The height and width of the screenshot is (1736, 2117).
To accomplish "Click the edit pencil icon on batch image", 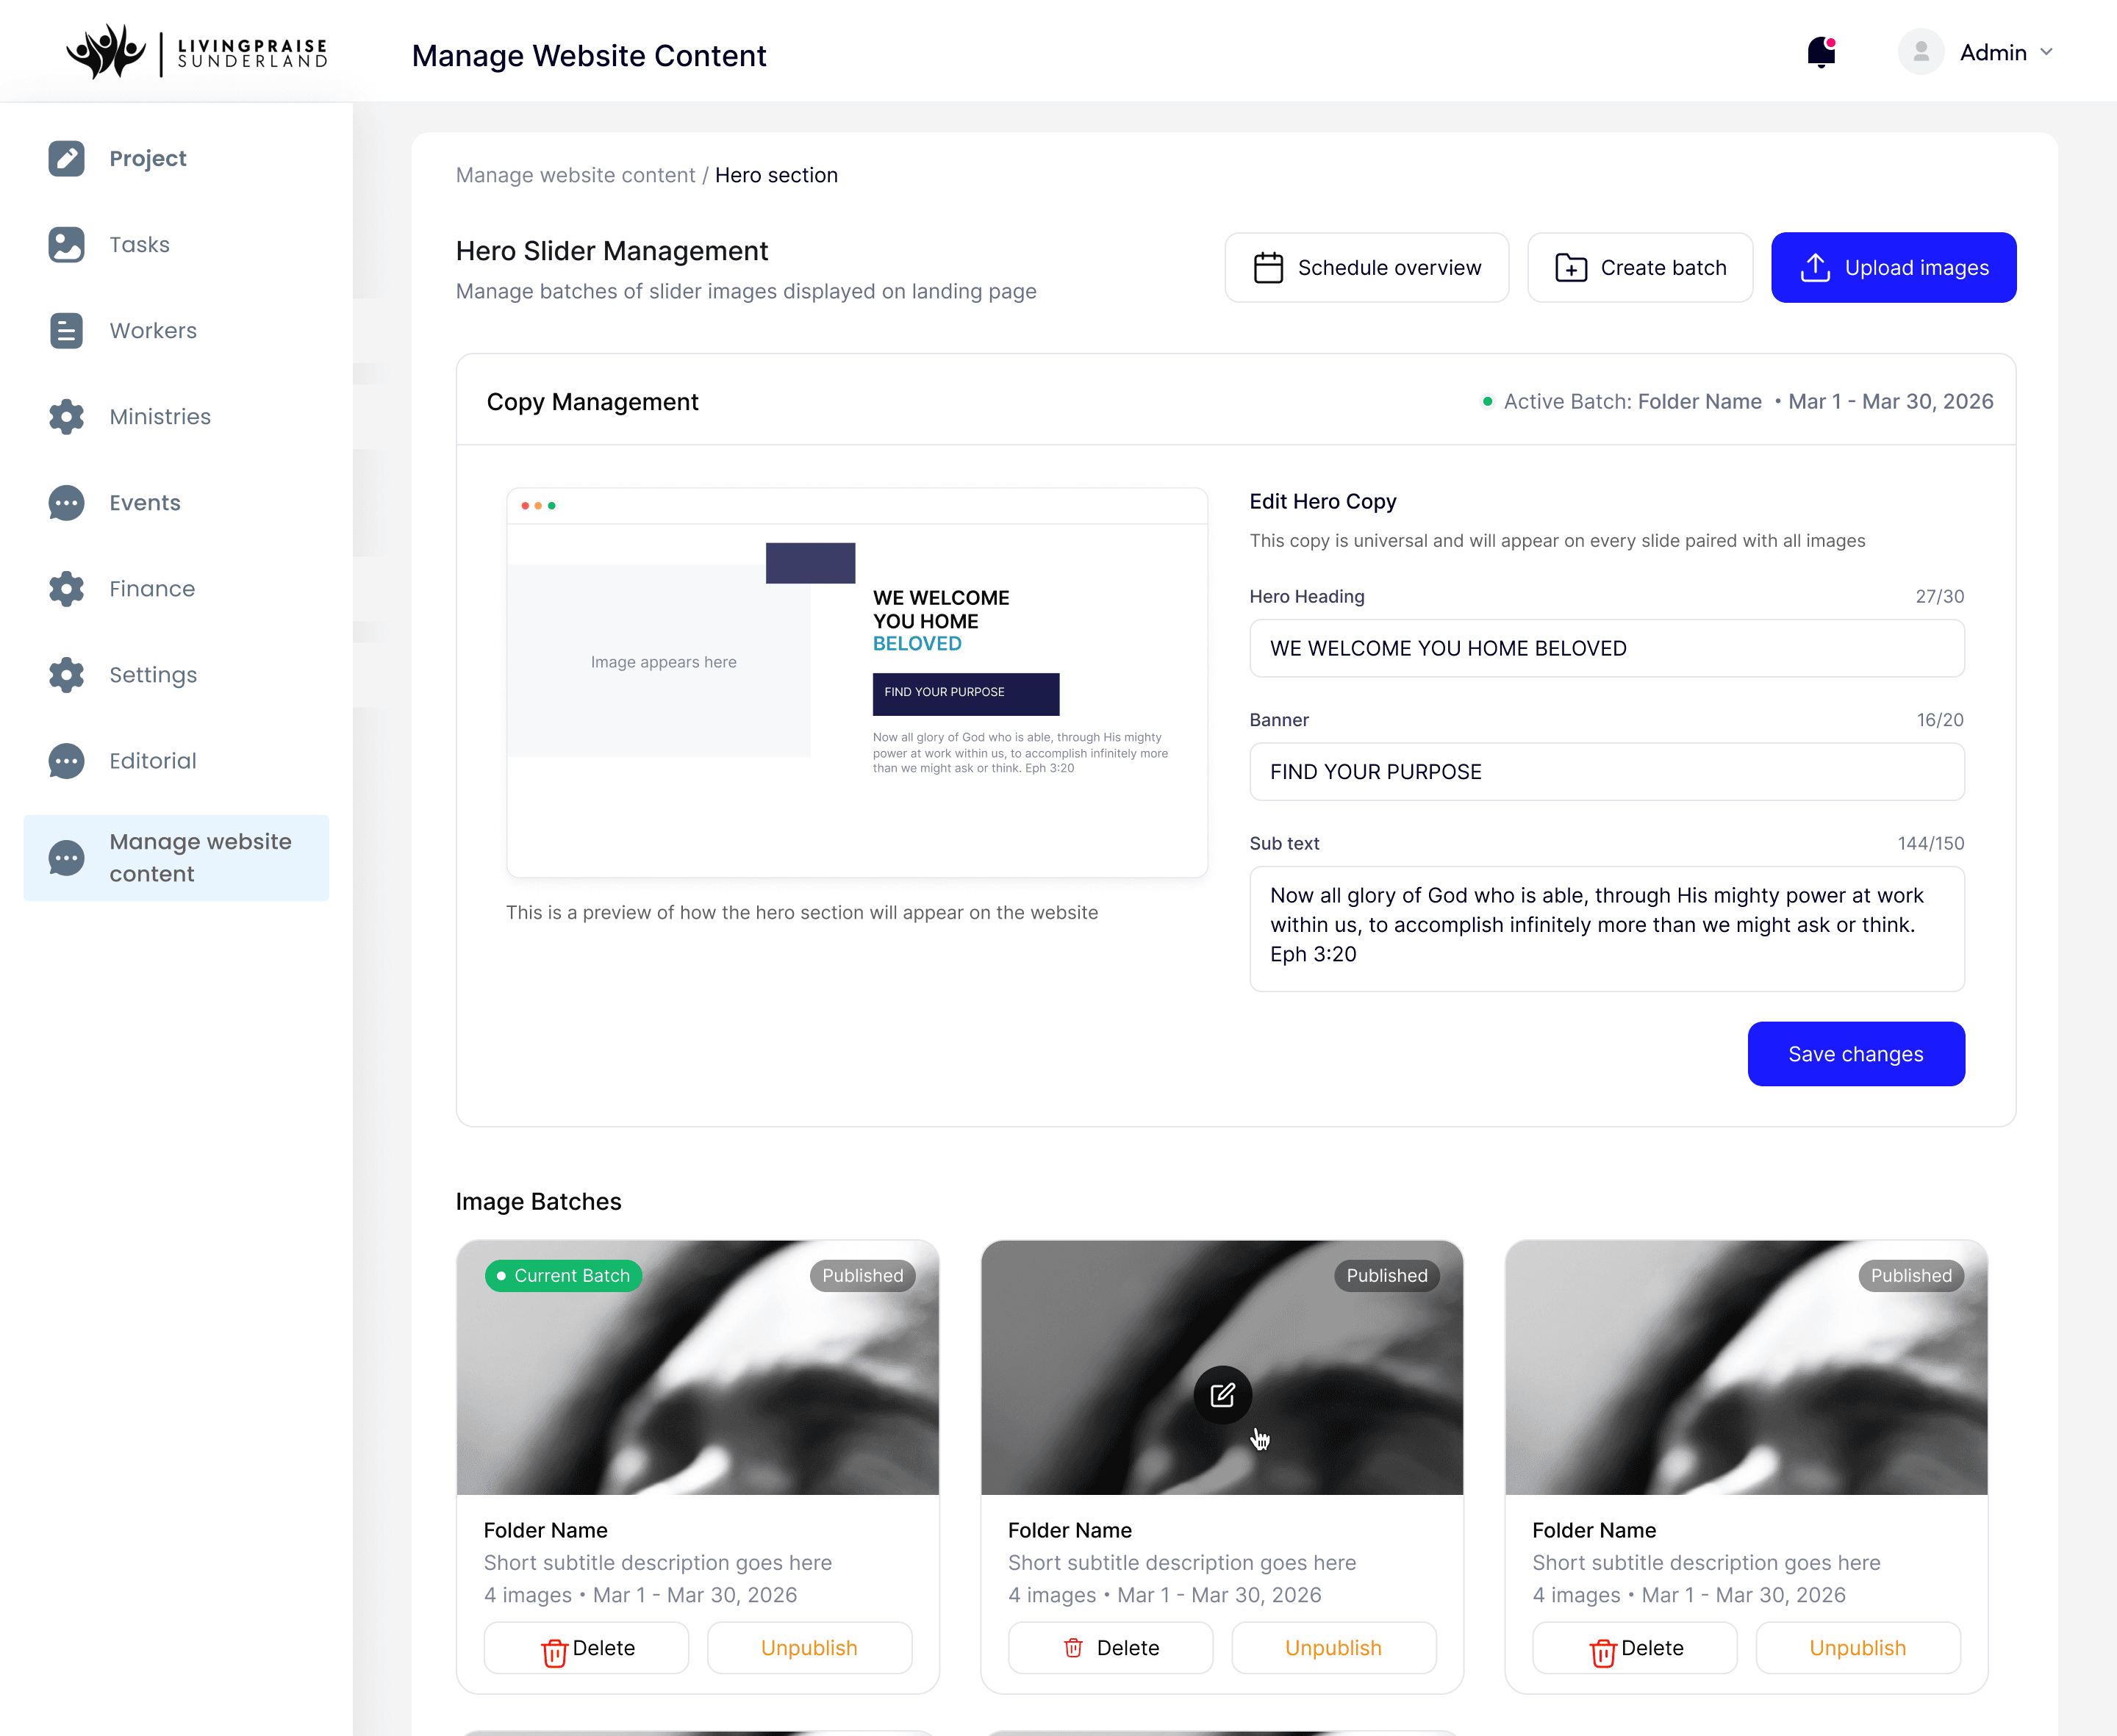I will tap(1222, 1395).
